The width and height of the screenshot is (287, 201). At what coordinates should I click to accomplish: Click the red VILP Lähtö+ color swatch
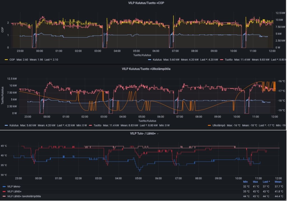click(x=4, y=191)
